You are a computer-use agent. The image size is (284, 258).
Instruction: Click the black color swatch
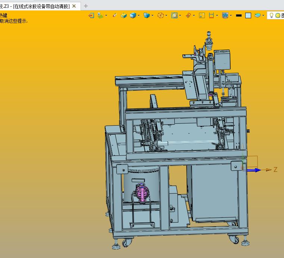point(239,16)
